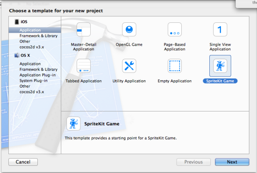Select the Utility Application template icon
This screenshot has height=173, width=257.
coord(129,66)
